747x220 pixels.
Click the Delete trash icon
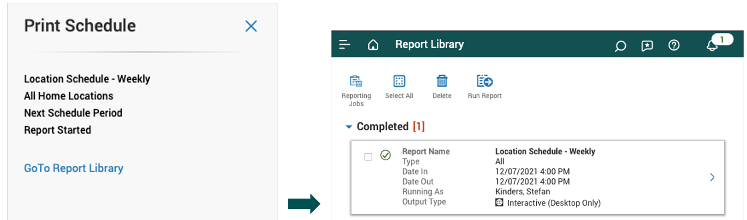tap(442, 81)
